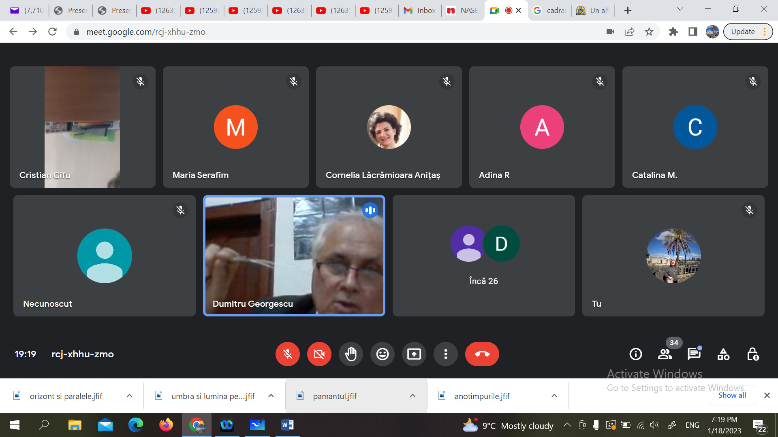Open more options three-dot menu in call bar
The width and height of the screenshot is (778, 437).
(446, 354)
